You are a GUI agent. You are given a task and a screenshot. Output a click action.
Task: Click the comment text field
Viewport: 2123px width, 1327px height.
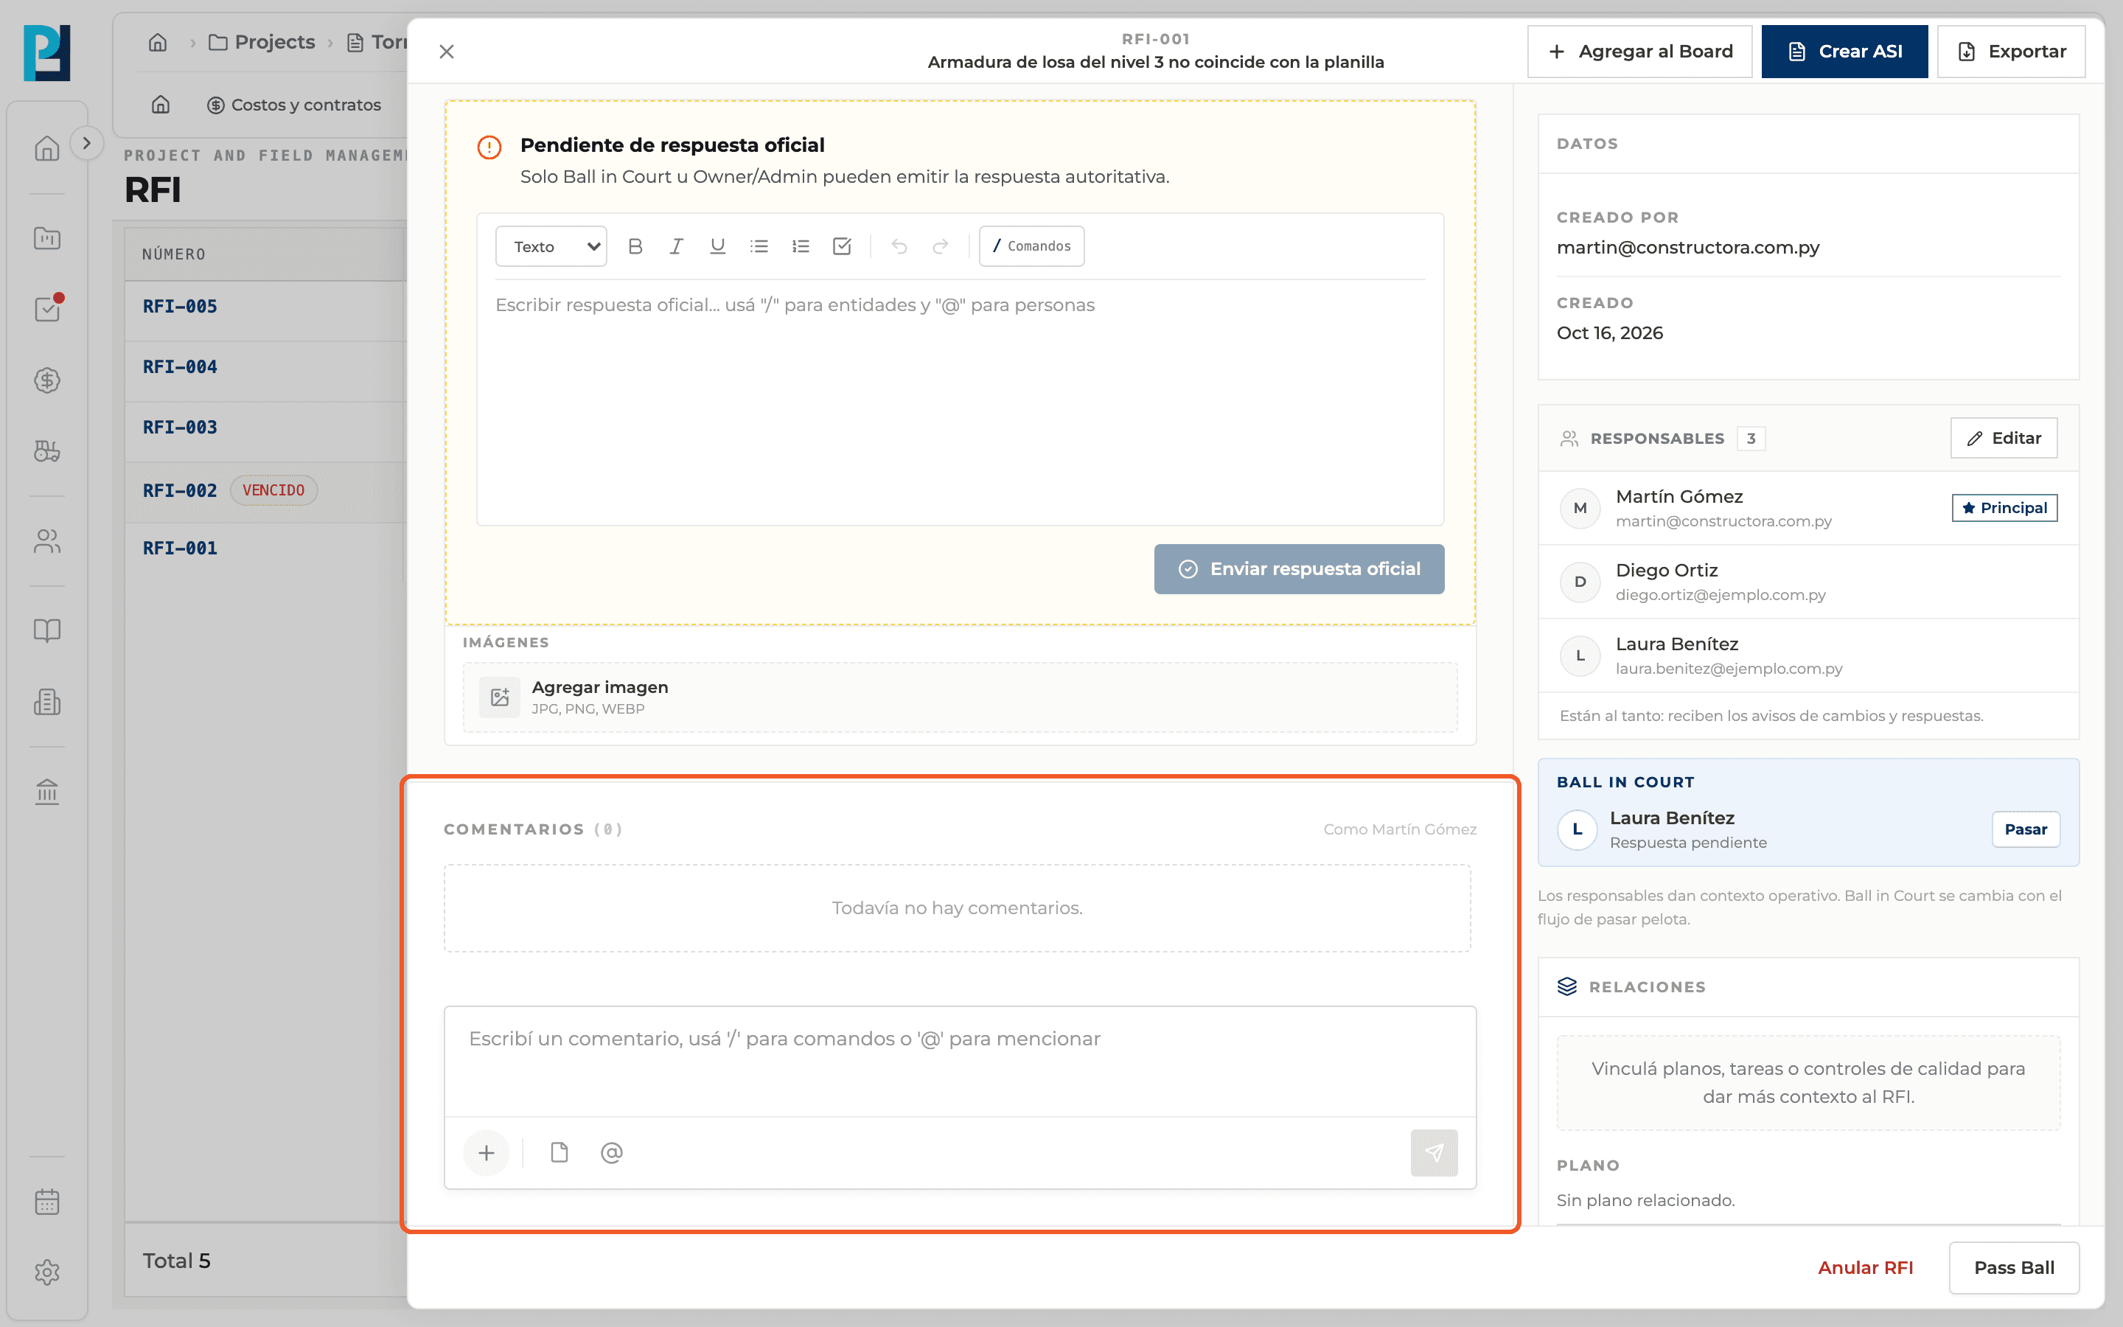(x=960, y=1061)
